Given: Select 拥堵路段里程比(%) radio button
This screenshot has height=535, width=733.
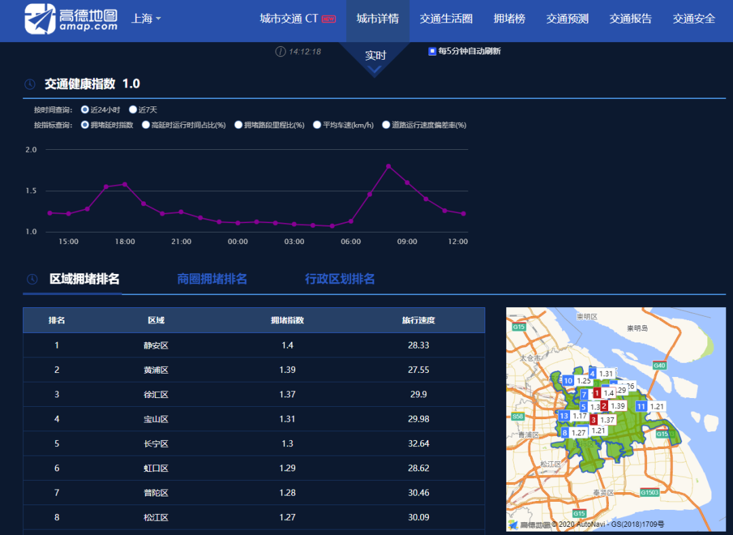Looking at the screenshot, I should [x=238, y=125].
